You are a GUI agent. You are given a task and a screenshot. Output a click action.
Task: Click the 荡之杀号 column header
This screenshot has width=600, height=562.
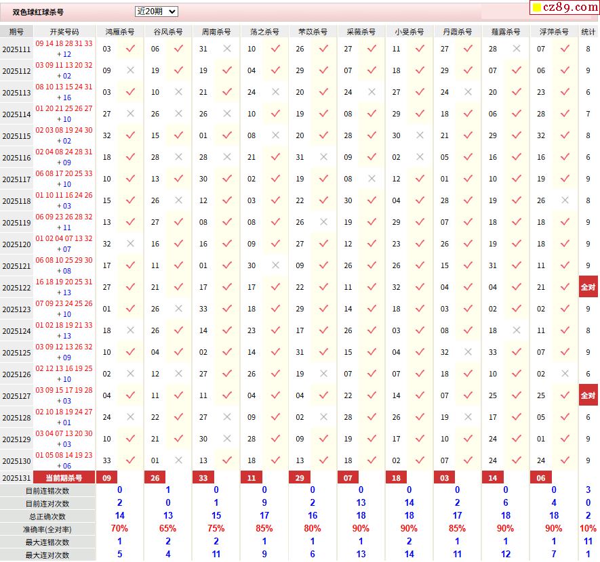(x=264, y=32)
